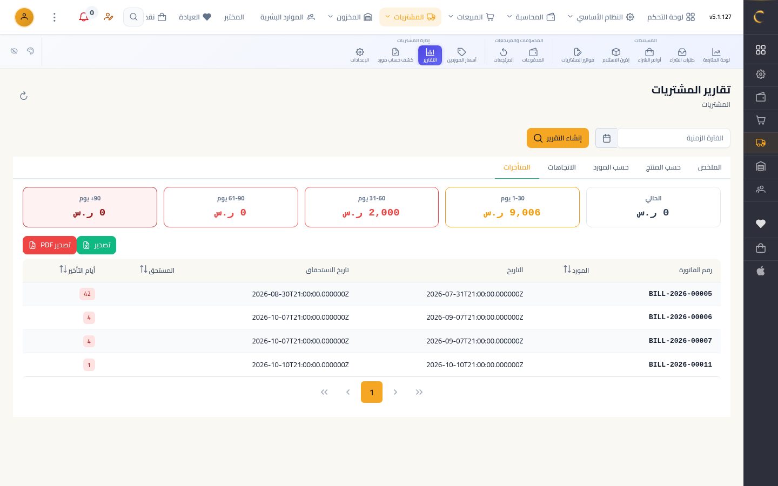This screenshot has width=778, height=486.
Task: Open أسعار الموردين supplier prices
Action: [461, 55]
